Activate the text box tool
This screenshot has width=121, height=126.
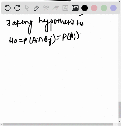click(65, 8)
